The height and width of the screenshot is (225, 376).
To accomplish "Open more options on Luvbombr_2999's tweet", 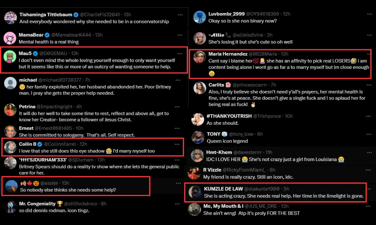I will click(x=369, y=14).
